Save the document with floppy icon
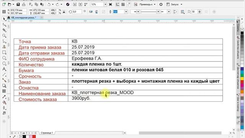Viewport: 245px width, 138px height. click(x=18, y=4)
